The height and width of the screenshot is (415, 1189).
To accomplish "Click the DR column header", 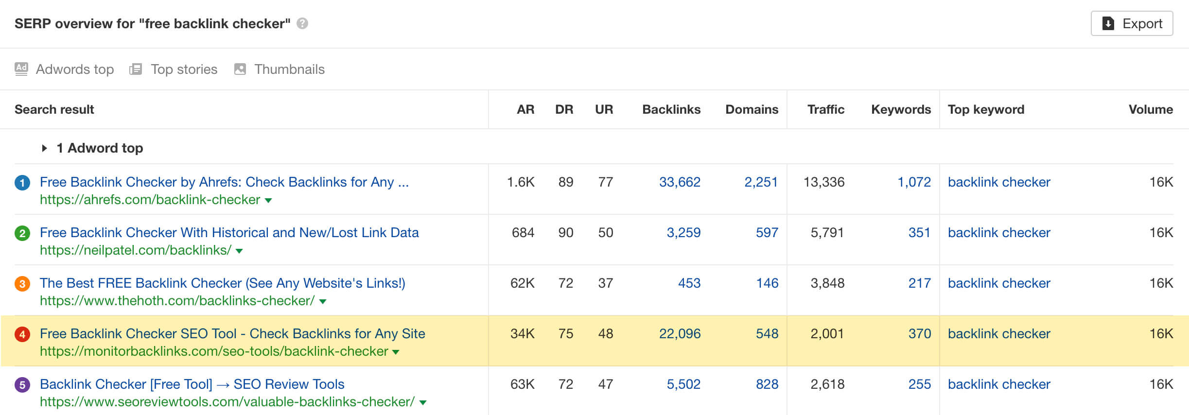I will pos(564,109).
